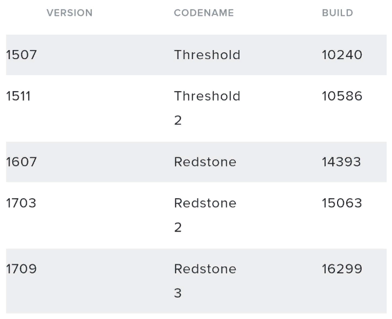Select build number 14393
This screenshot has height=319, width=392.
pyautogui.click(x=342, y=162)
